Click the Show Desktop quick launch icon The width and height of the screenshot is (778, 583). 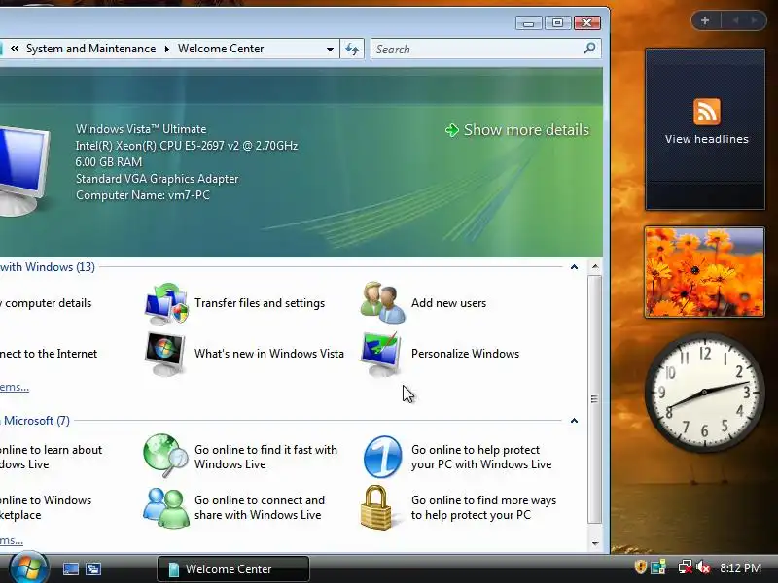(x=70, y=568)
